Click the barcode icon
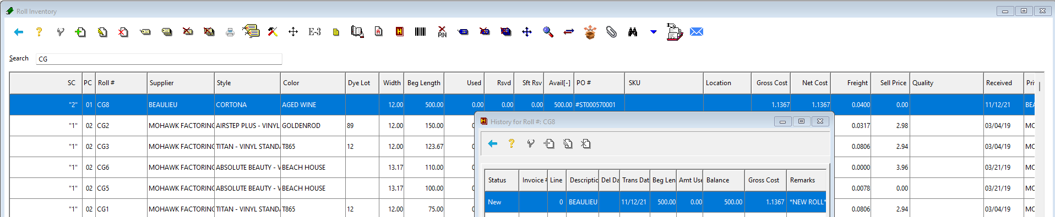This screenshot has height=217, width=1055. (421, 32)
